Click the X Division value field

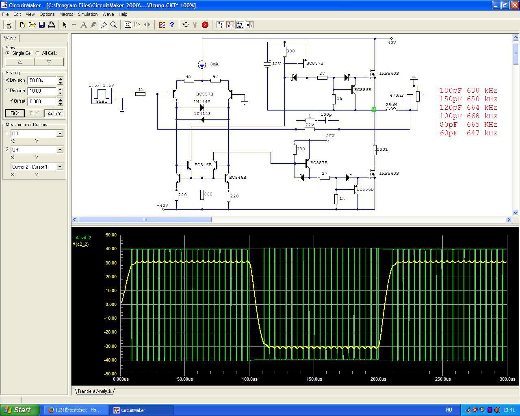(x=42, y=80)
